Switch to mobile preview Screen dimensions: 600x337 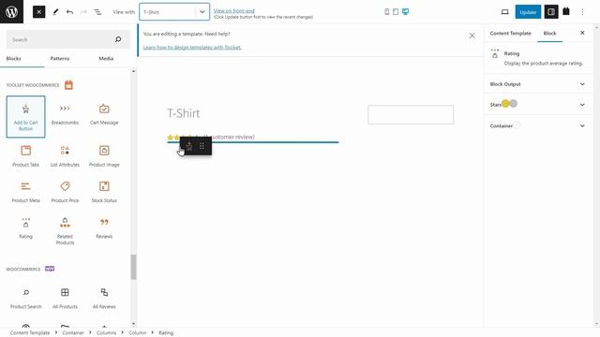coord(387,12)
